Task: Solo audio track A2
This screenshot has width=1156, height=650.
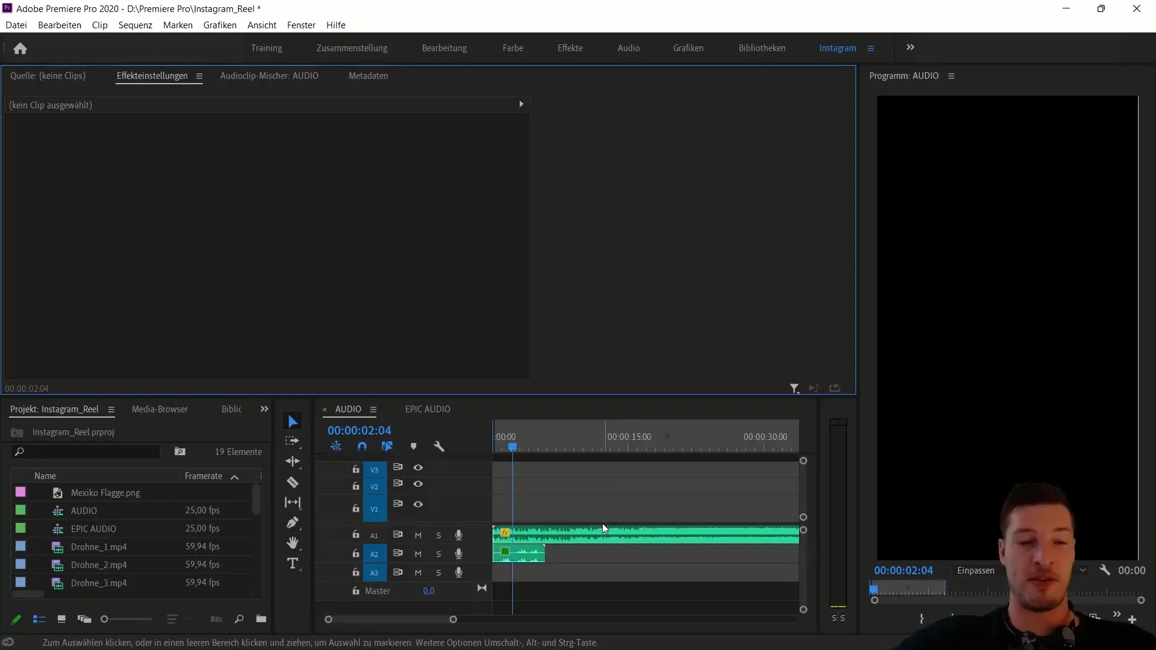Action: [x=438, y=554]
